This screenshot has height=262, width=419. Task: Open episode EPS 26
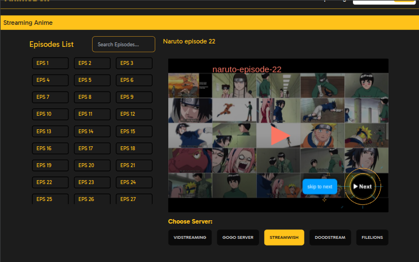point(92,199)
